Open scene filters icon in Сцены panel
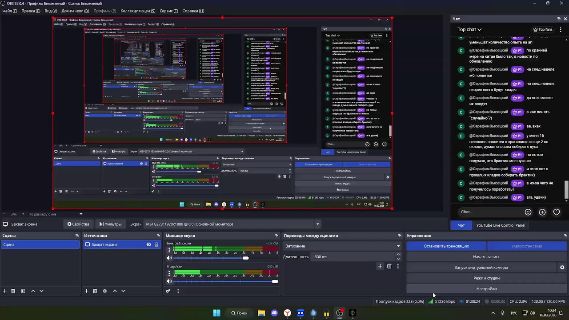569x320 pixels. 23,291
